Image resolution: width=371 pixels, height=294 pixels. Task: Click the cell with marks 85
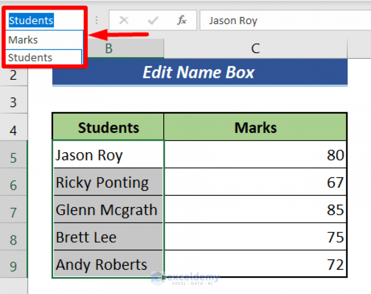click(255, 209)
